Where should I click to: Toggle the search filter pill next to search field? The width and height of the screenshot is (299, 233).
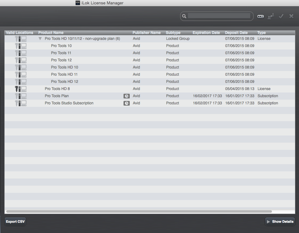(x=260, y=16)
